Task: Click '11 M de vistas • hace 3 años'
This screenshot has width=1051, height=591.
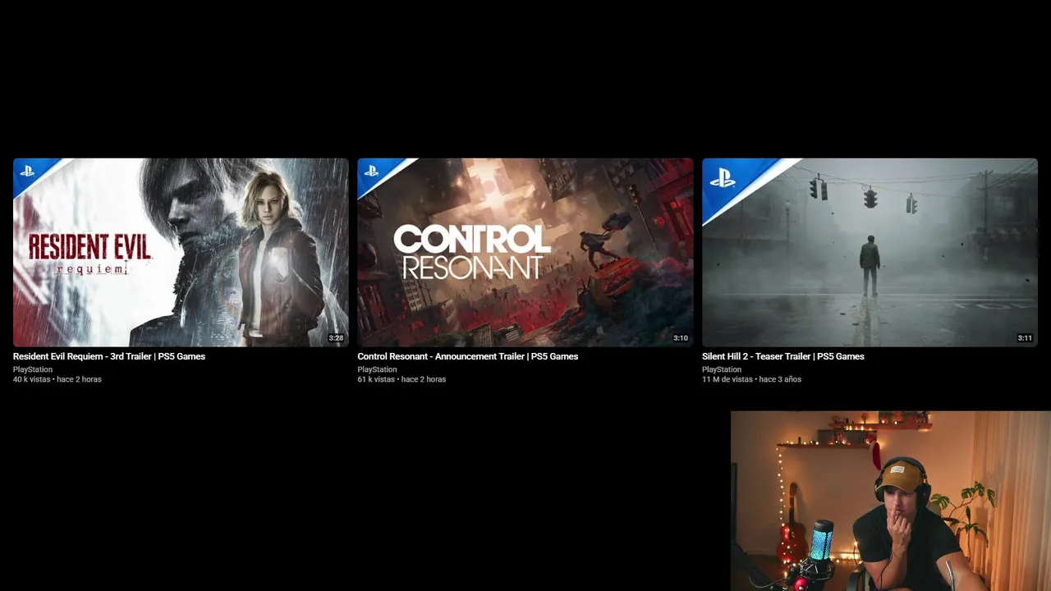Action: 751,379
